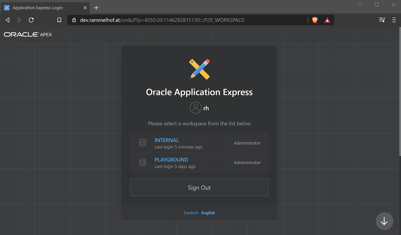
Task: Click the bookmark icon in the toolbar
Action: 59,20
